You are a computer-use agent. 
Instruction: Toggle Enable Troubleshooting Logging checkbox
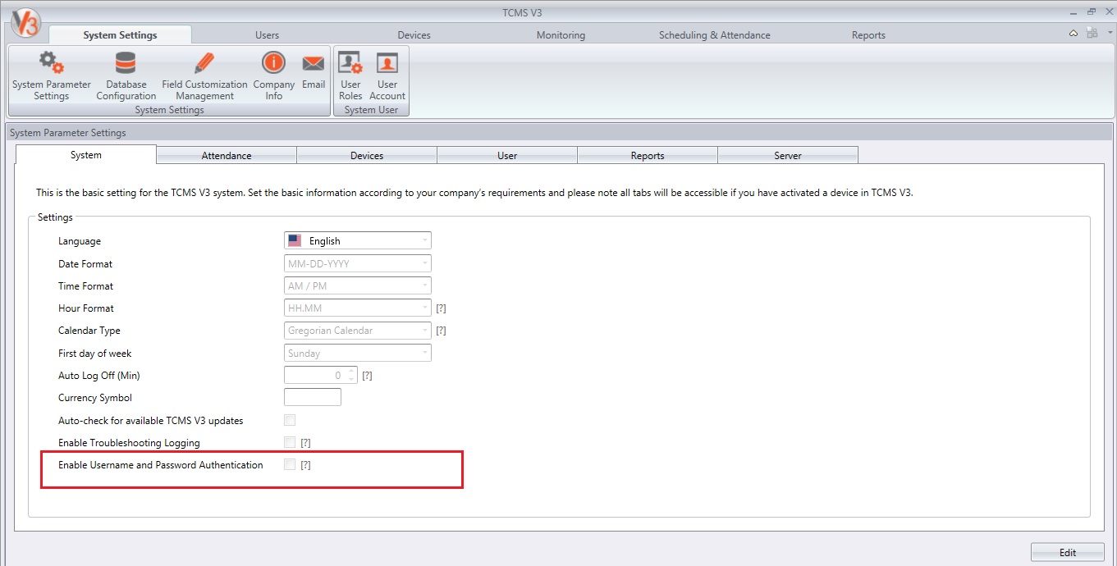pos(290,442)
